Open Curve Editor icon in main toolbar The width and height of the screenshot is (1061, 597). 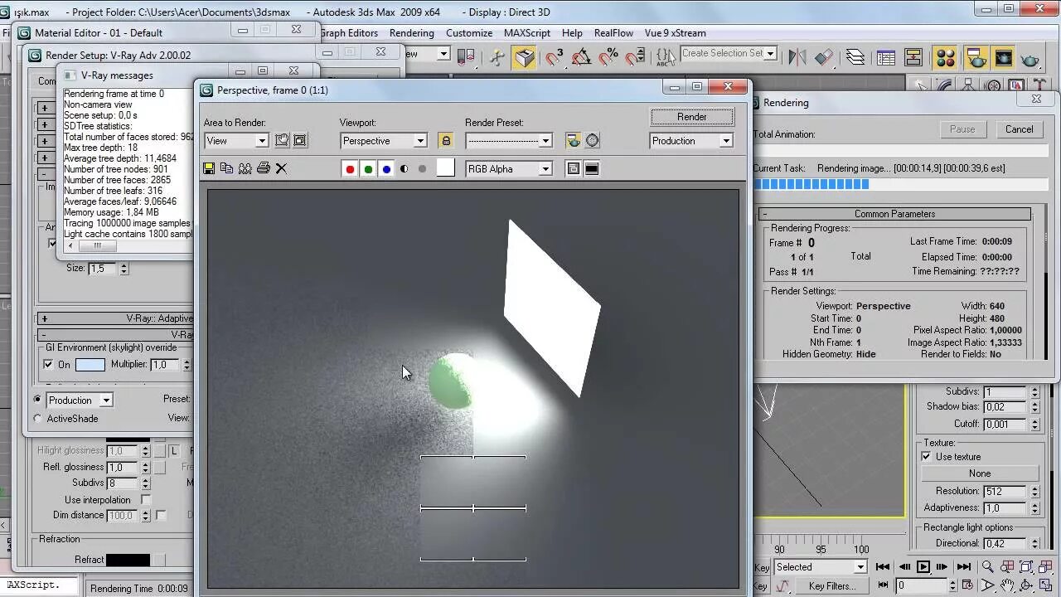click(886, 57)
